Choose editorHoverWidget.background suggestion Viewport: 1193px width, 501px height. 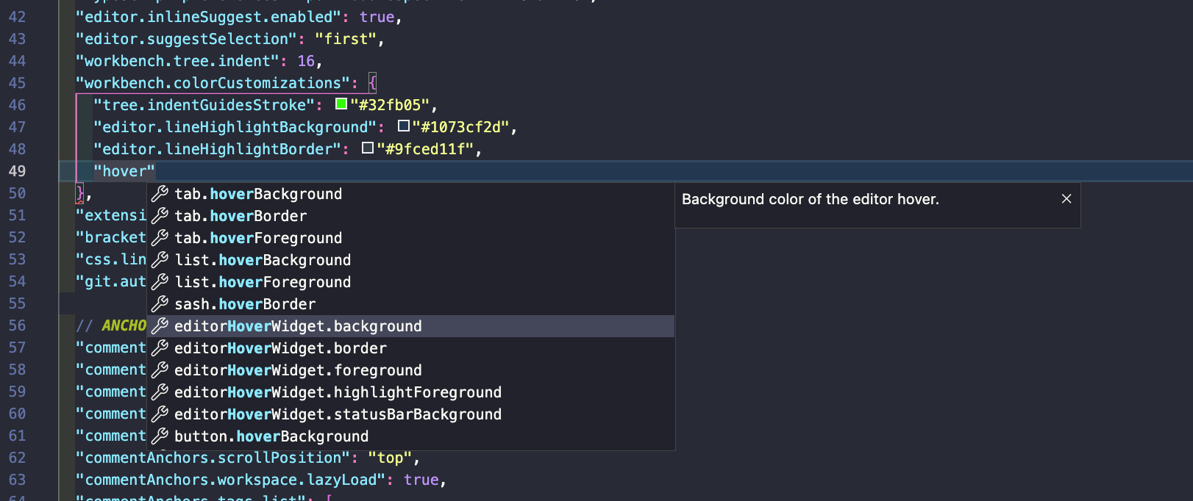point(298,326)
